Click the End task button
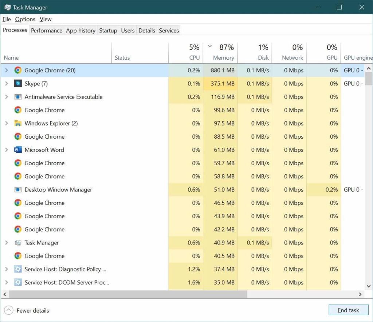Screen dimensions: 373x322 point(349,310)
